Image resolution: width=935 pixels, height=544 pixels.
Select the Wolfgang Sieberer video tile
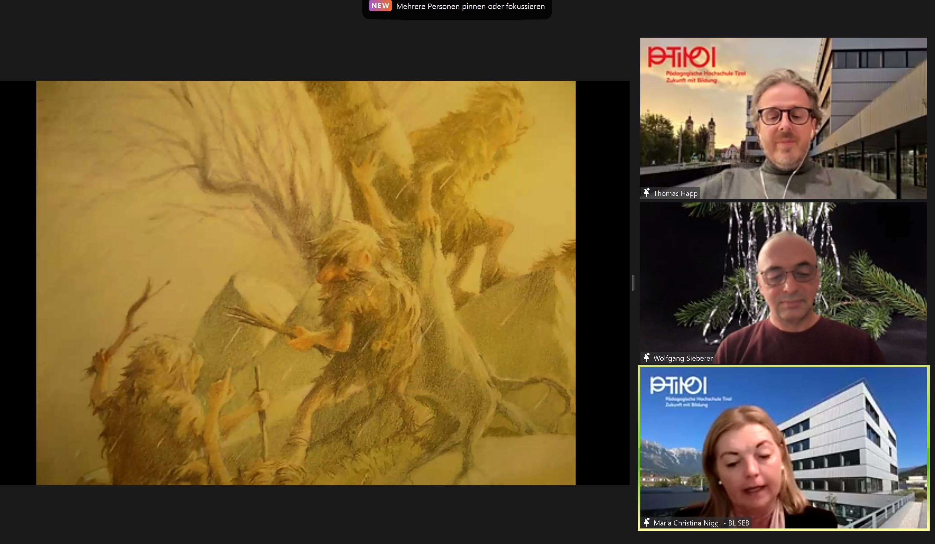pyautogui.click(x=783, y=283)
